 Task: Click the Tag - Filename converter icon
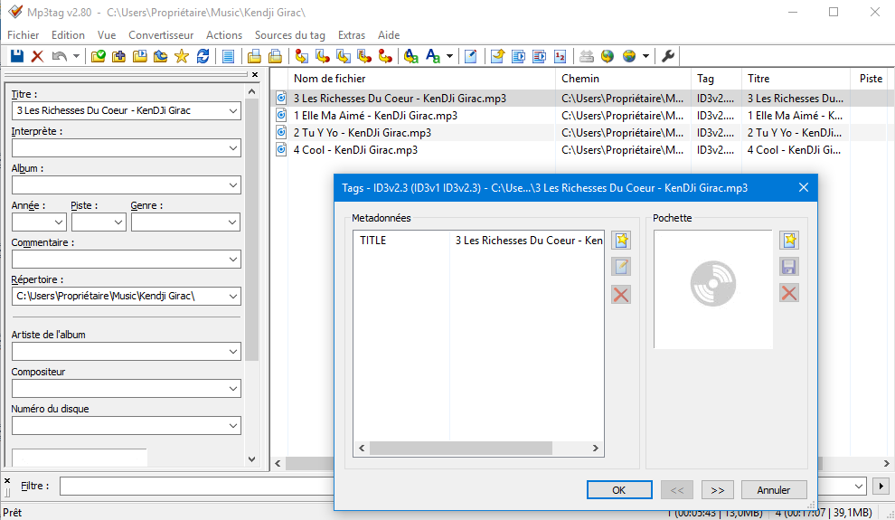pos(301,56)
